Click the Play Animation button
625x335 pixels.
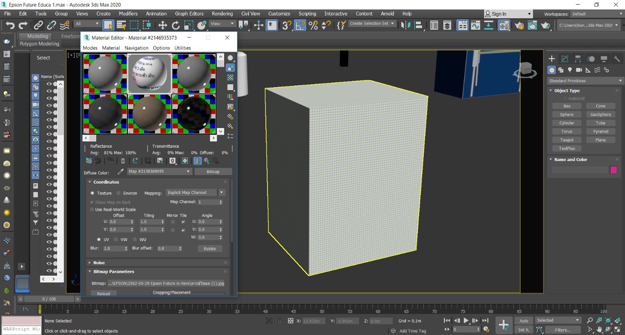[x=466, y=320]
